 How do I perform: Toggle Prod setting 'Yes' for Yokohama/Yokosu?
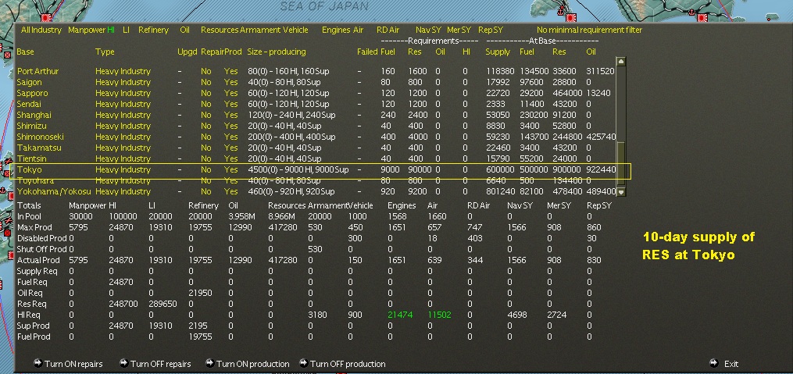(x=230, y=191)
